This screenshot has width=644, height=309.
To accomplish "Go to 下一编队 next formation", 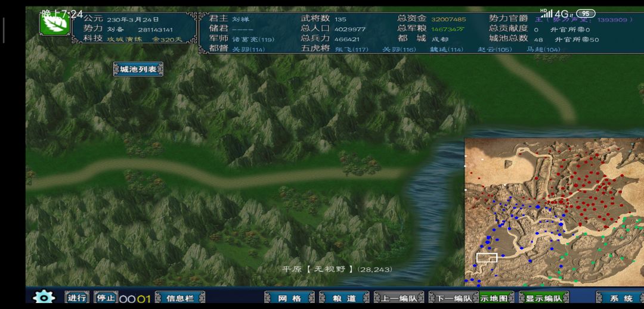I will click(x=453, y=298).
